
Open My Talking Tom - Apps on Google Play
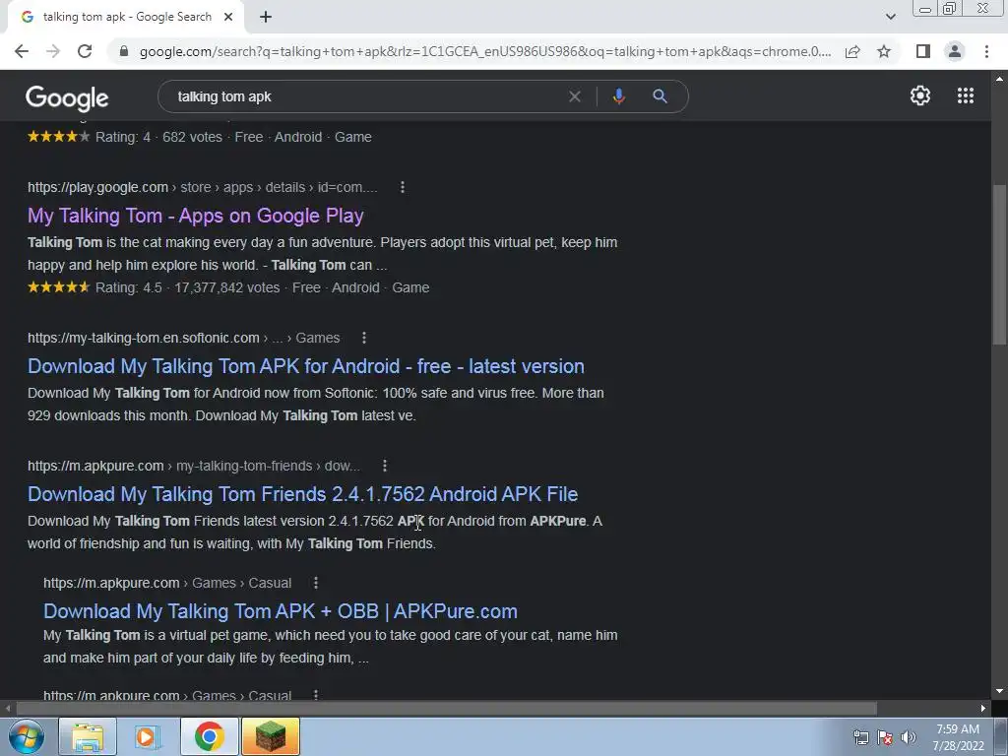coord(196,216)
